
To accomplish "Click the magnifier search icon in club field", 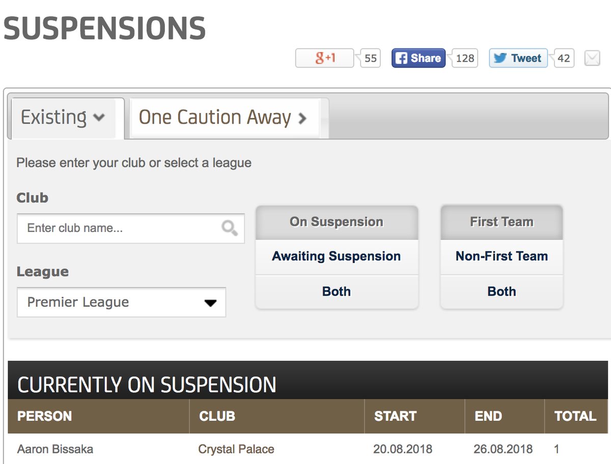I will [230, 228].
